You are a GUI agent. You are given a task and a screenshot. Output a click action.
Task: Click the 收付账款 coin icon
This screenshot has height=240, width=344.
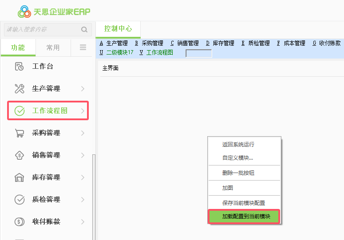[20, 222]
